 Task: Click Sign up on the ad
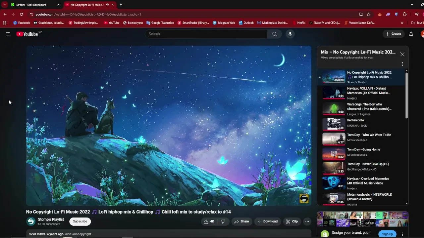[387, 234]
